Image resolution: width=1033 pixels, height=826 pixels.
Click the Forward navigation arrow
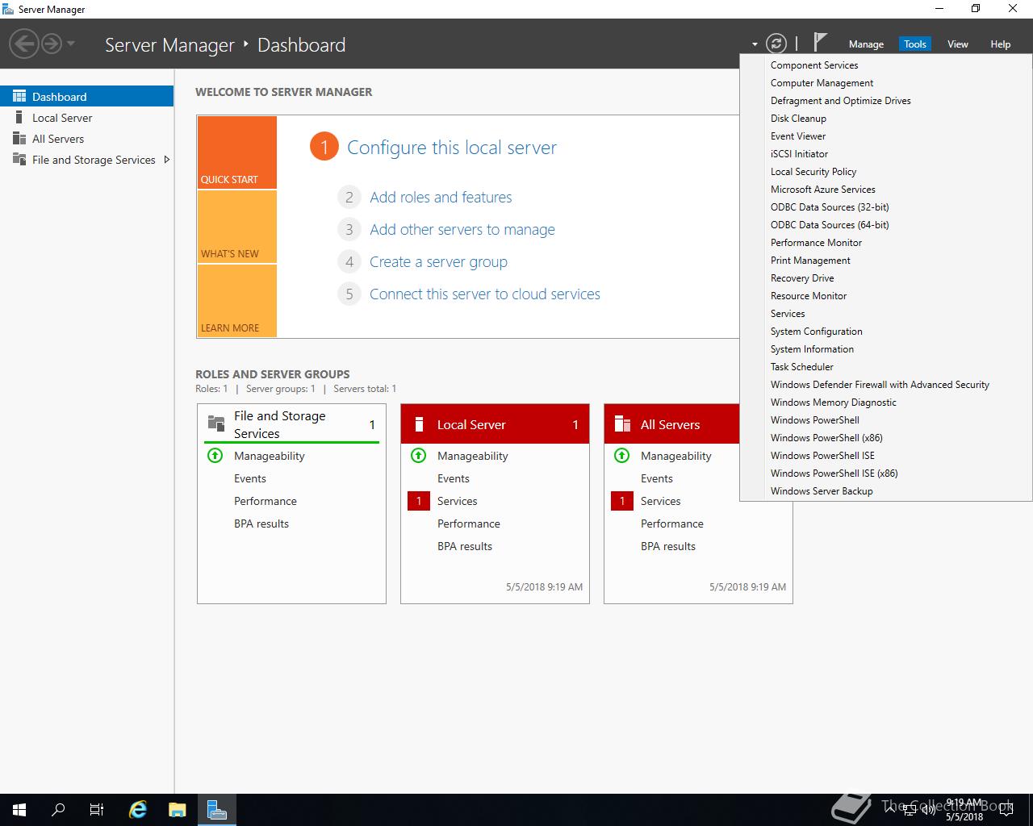coord(52,44)
